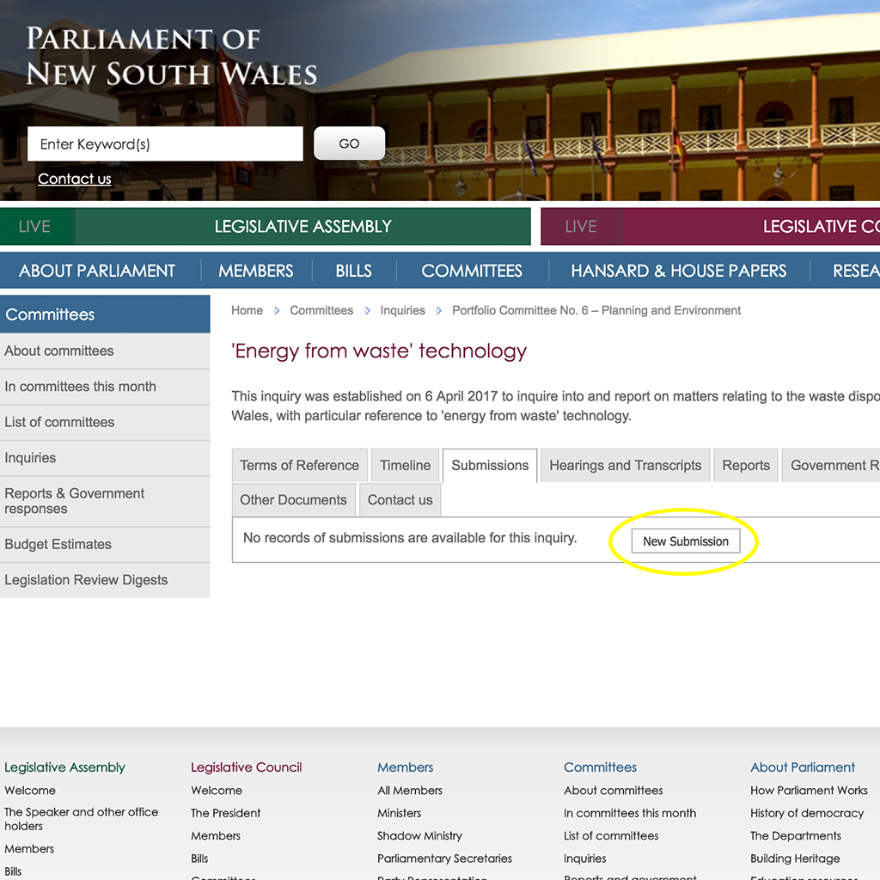Open List of committees in sidebar

coord(105,422)
